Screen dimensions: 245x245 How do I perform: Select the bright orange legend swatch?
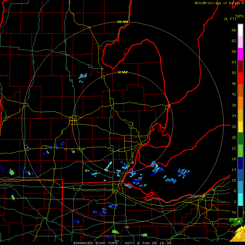240,103
